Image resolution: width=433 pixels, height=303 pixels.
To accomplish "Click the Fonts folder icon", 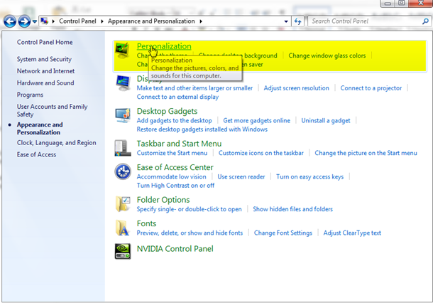I will pos(122,228).
